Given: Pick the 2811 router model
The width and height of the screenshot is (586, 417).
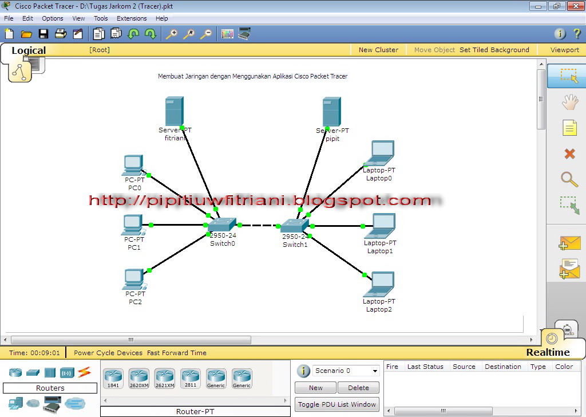Looking at the screenshot, I should (x=190, y=379).
